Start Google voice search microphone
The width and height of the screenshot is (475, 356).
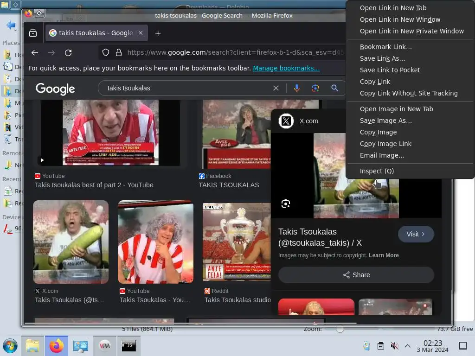[x=296, y=88]
